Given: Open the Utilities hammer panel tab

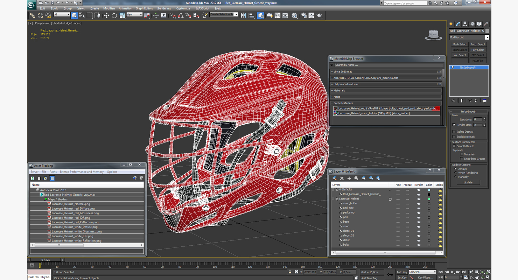Looking at the screenshot, I should coord(486,24).
